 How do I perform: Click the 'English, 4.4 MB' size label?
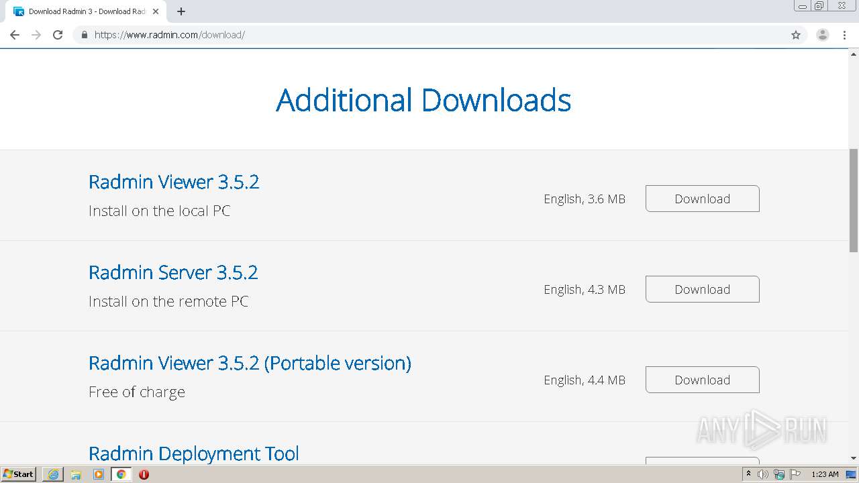click(585, 380)
